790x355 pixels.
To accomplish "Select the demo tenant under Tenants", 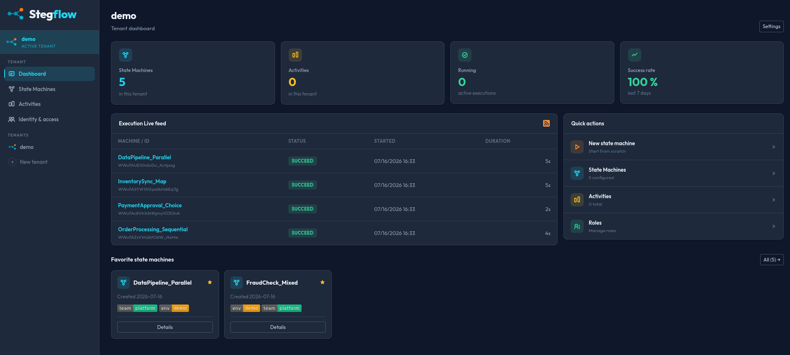I will 49,147.
